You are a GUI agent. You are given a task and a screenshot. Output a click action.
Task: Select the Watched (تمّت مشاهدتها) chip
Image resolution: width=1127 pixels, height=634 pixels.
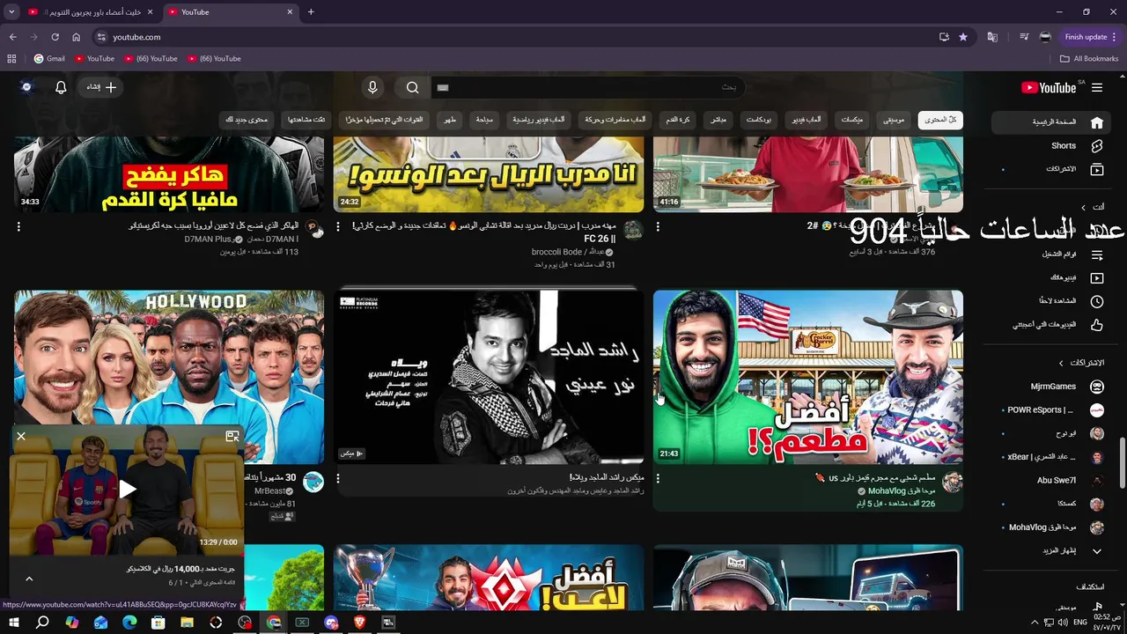click(x=306, y=120)
